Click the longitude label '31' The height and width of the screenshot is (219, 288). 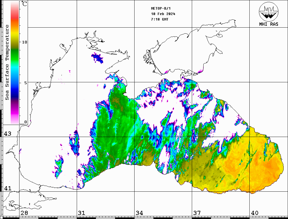click(82, 213)
